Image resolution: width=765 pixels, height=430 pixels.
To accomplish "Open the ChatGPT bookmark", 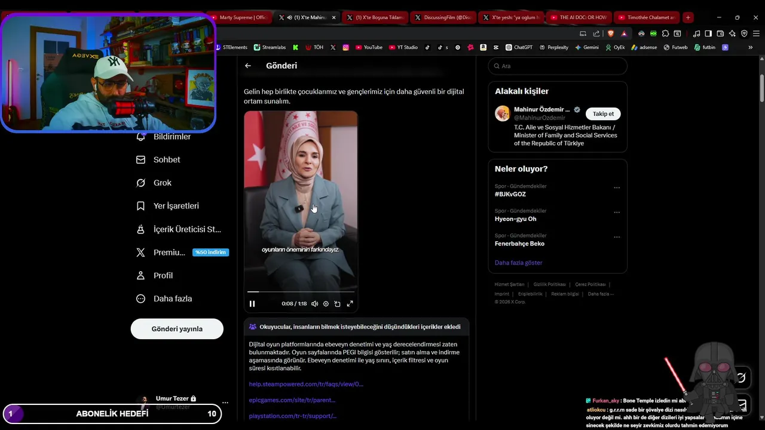I will pos(519,47).
